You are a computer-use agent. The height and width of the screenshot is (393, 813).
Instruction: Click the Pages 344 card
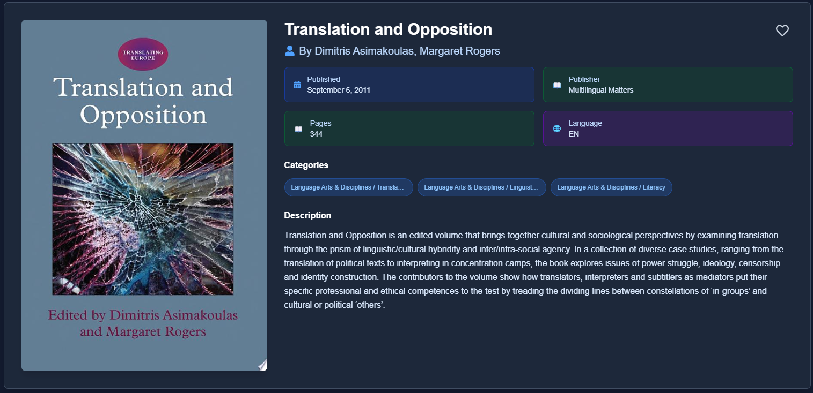coord(409,129)
